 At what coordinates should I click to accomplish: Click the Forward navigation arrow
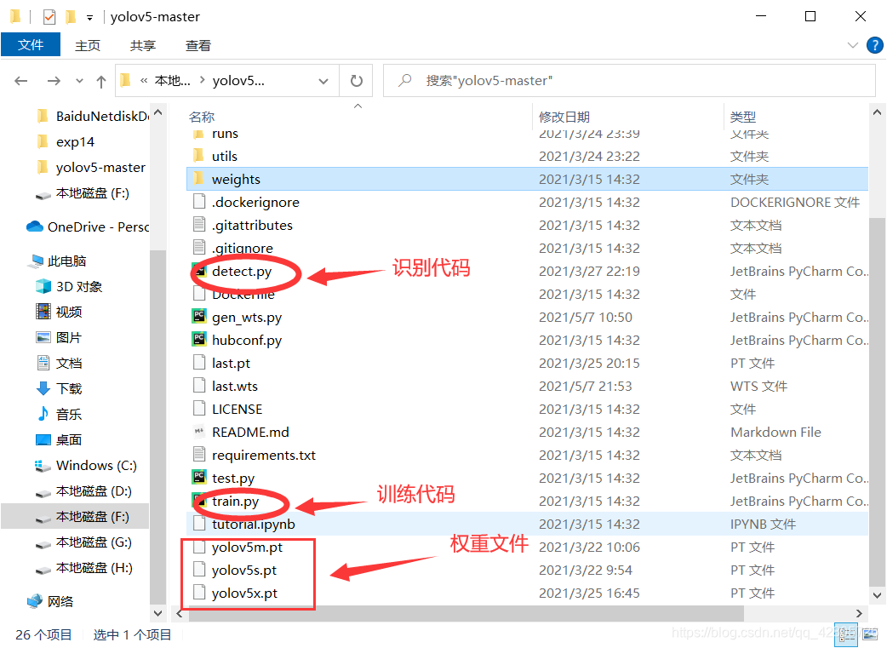click(x=54, y=81)
